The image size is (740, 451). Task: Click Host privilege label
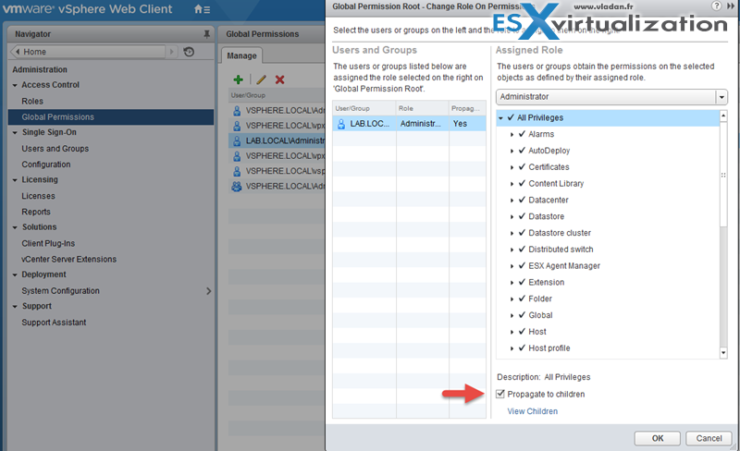(x=537, y=332)
